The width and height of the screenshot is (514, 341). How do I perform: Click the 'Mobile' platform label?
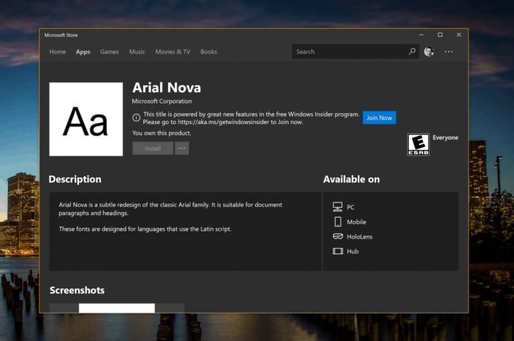(356, 222)
